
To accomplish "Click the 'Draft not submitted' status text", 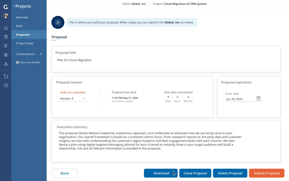I will (x=73, y=92).
